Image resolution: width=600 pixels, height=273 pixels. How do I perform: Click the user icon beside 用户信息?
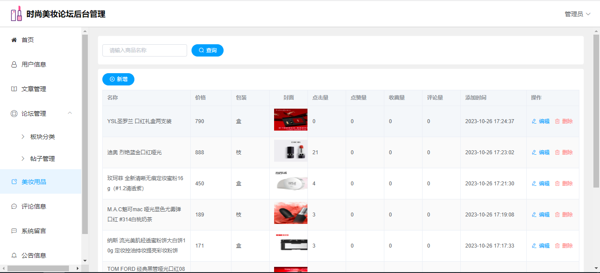14,64
